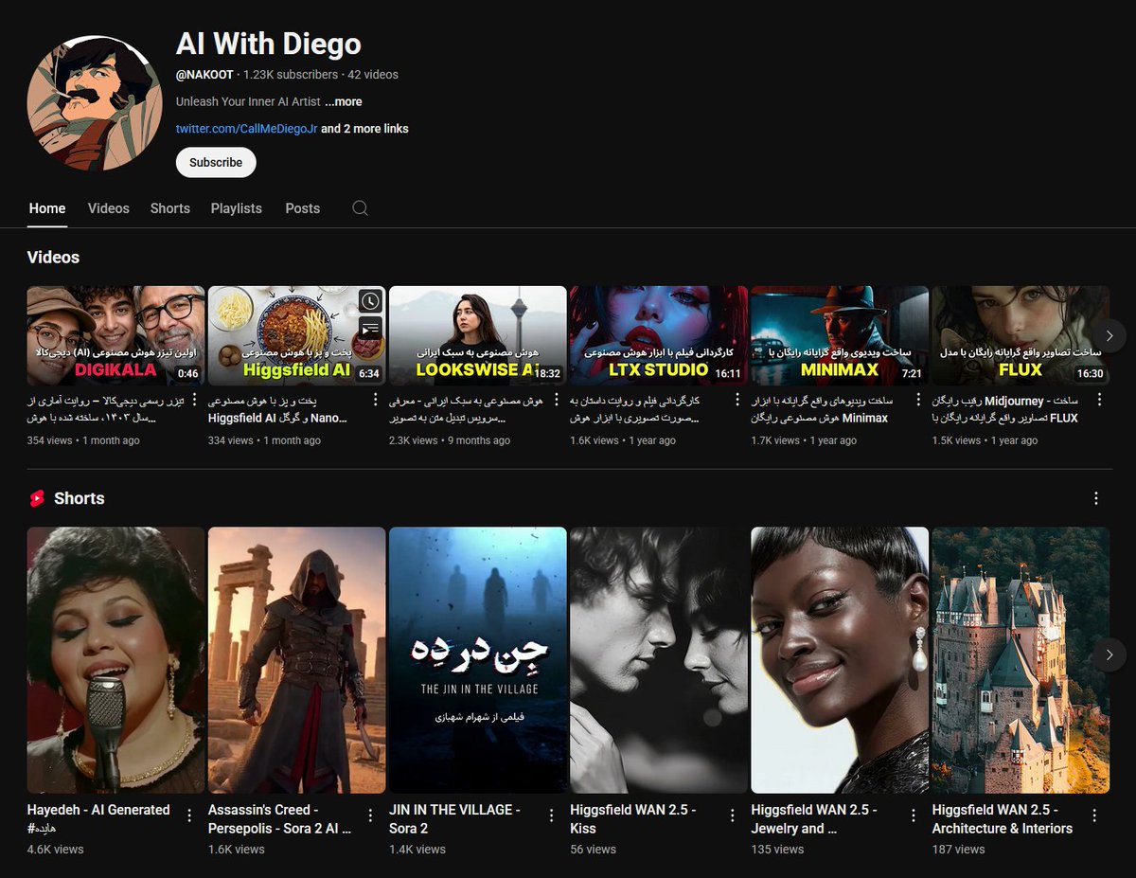The height and width of the screenshot is (878, 1136).
Task: Open the channel search magnifier icon
Action: 360,208
